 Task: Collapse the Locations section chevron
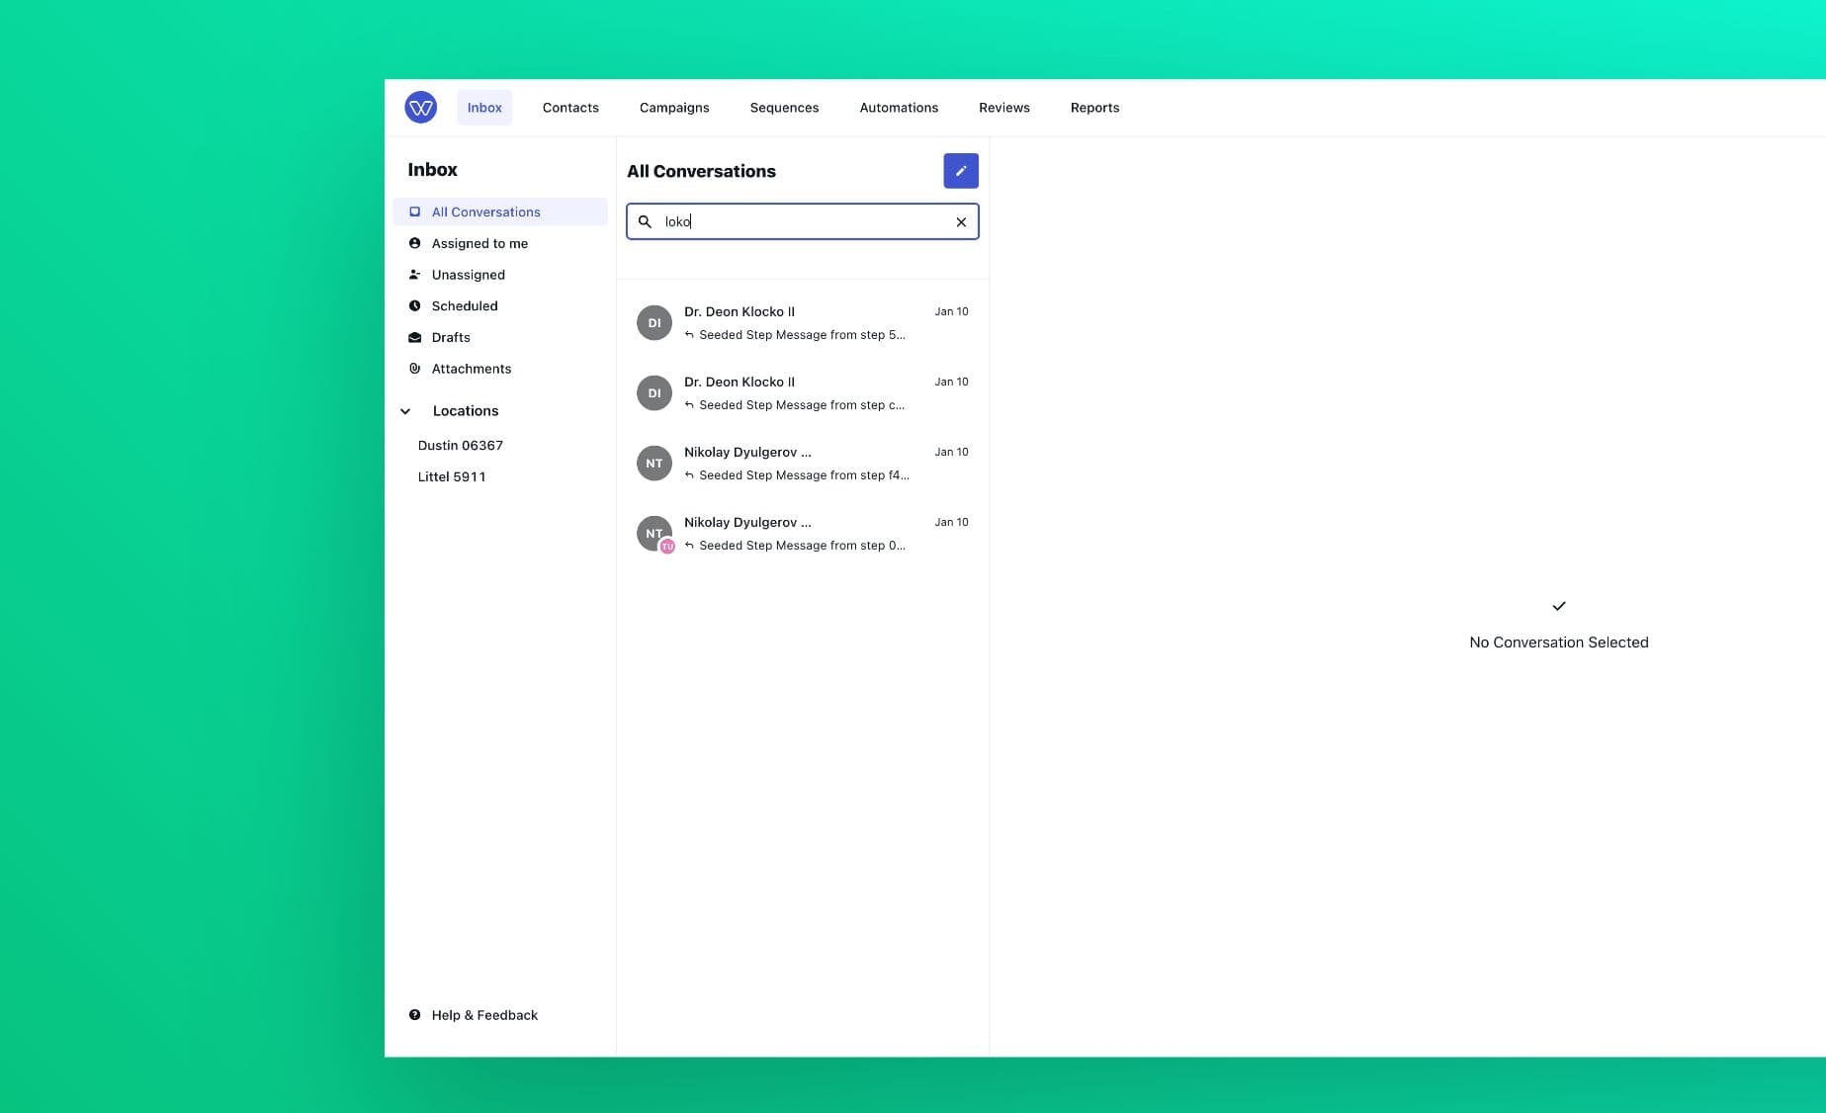pos(405,411)
